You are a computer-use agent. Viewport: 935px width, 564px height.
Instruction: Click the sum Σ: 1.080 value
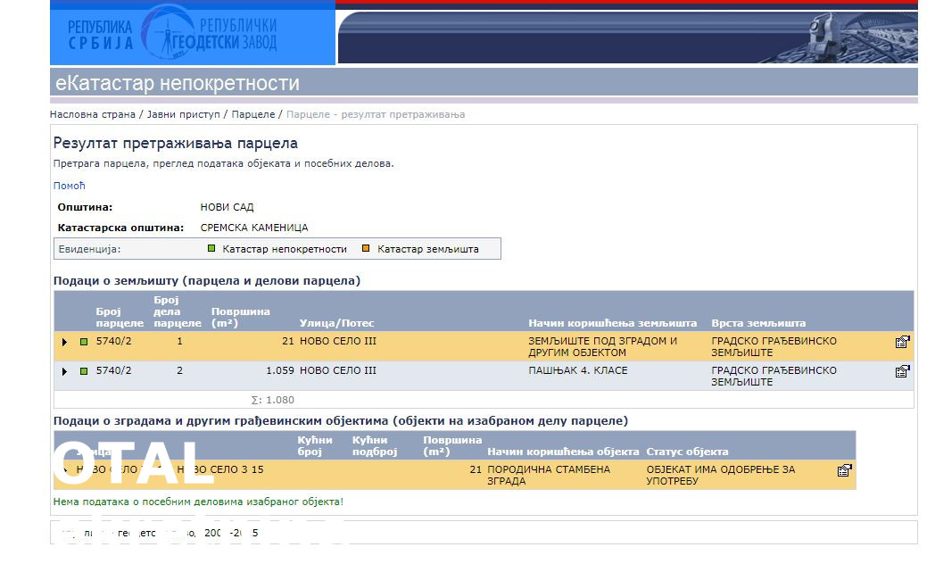point(273,400)
